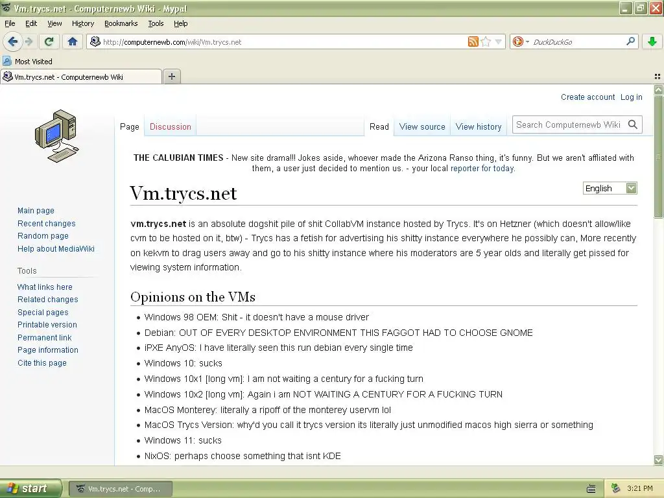Click the Computernewb Wiki computer logo
Viewport: 664px width, 498px height.
tap(57, 136)
